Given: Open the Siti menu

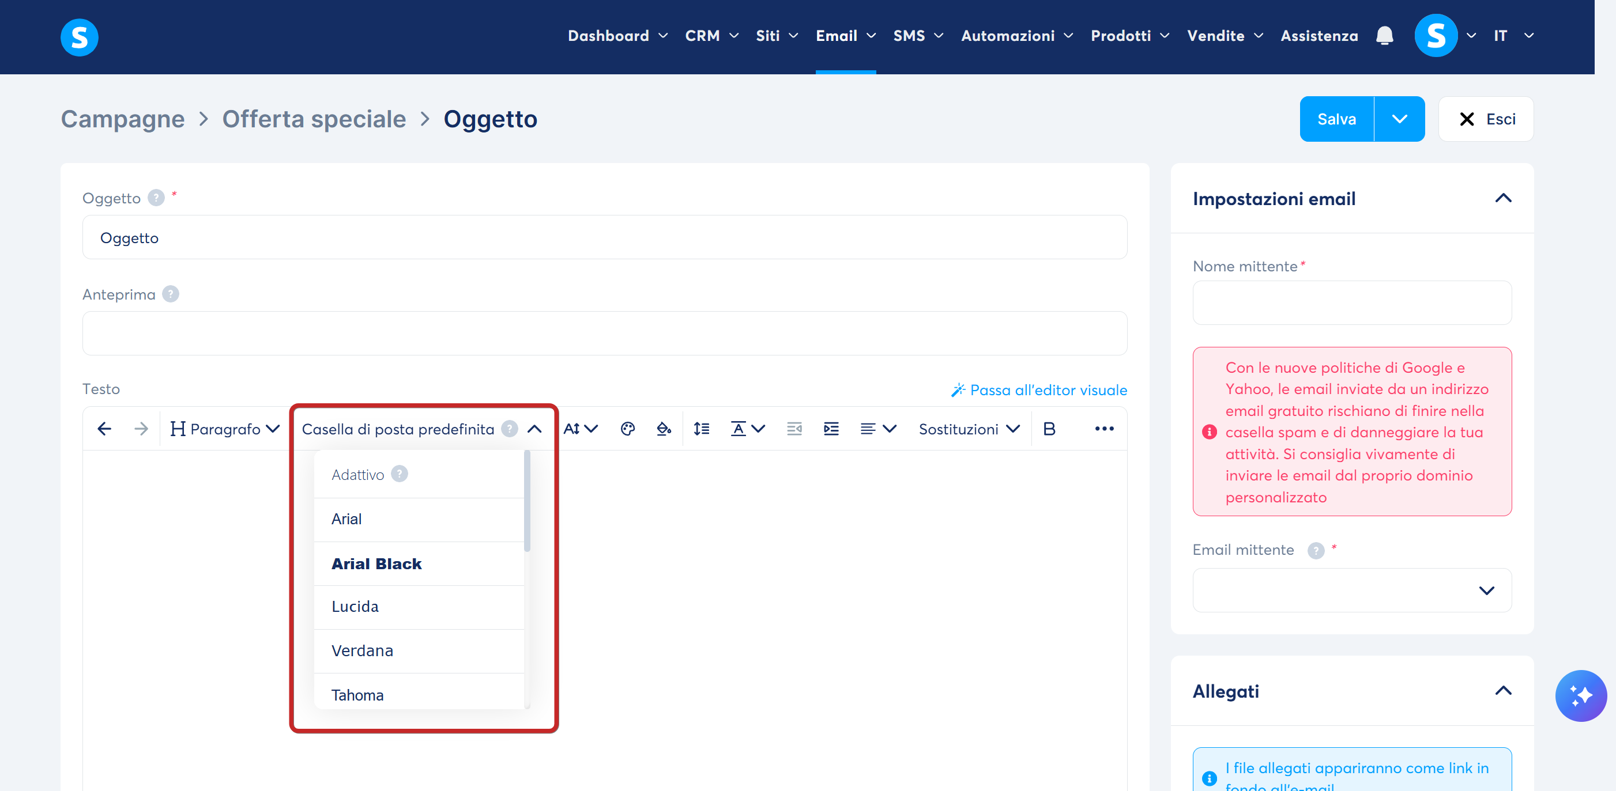Looking at the screenshot, I should [x=777, y=36].
